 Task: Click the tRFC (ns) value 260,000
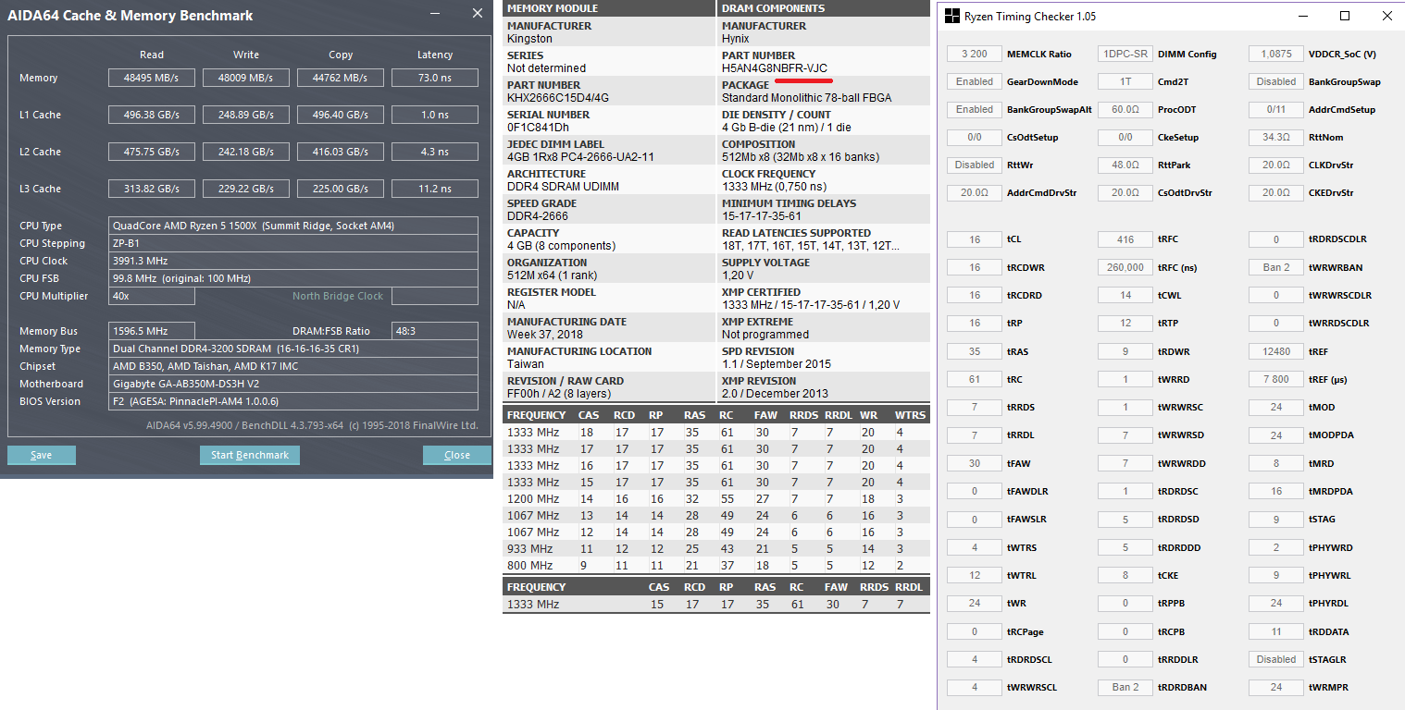(1125, 267)
